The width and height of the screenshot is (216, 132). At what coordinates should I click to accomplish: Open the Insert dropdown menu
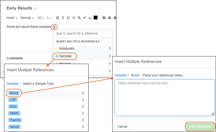click(x=12, y=18)
